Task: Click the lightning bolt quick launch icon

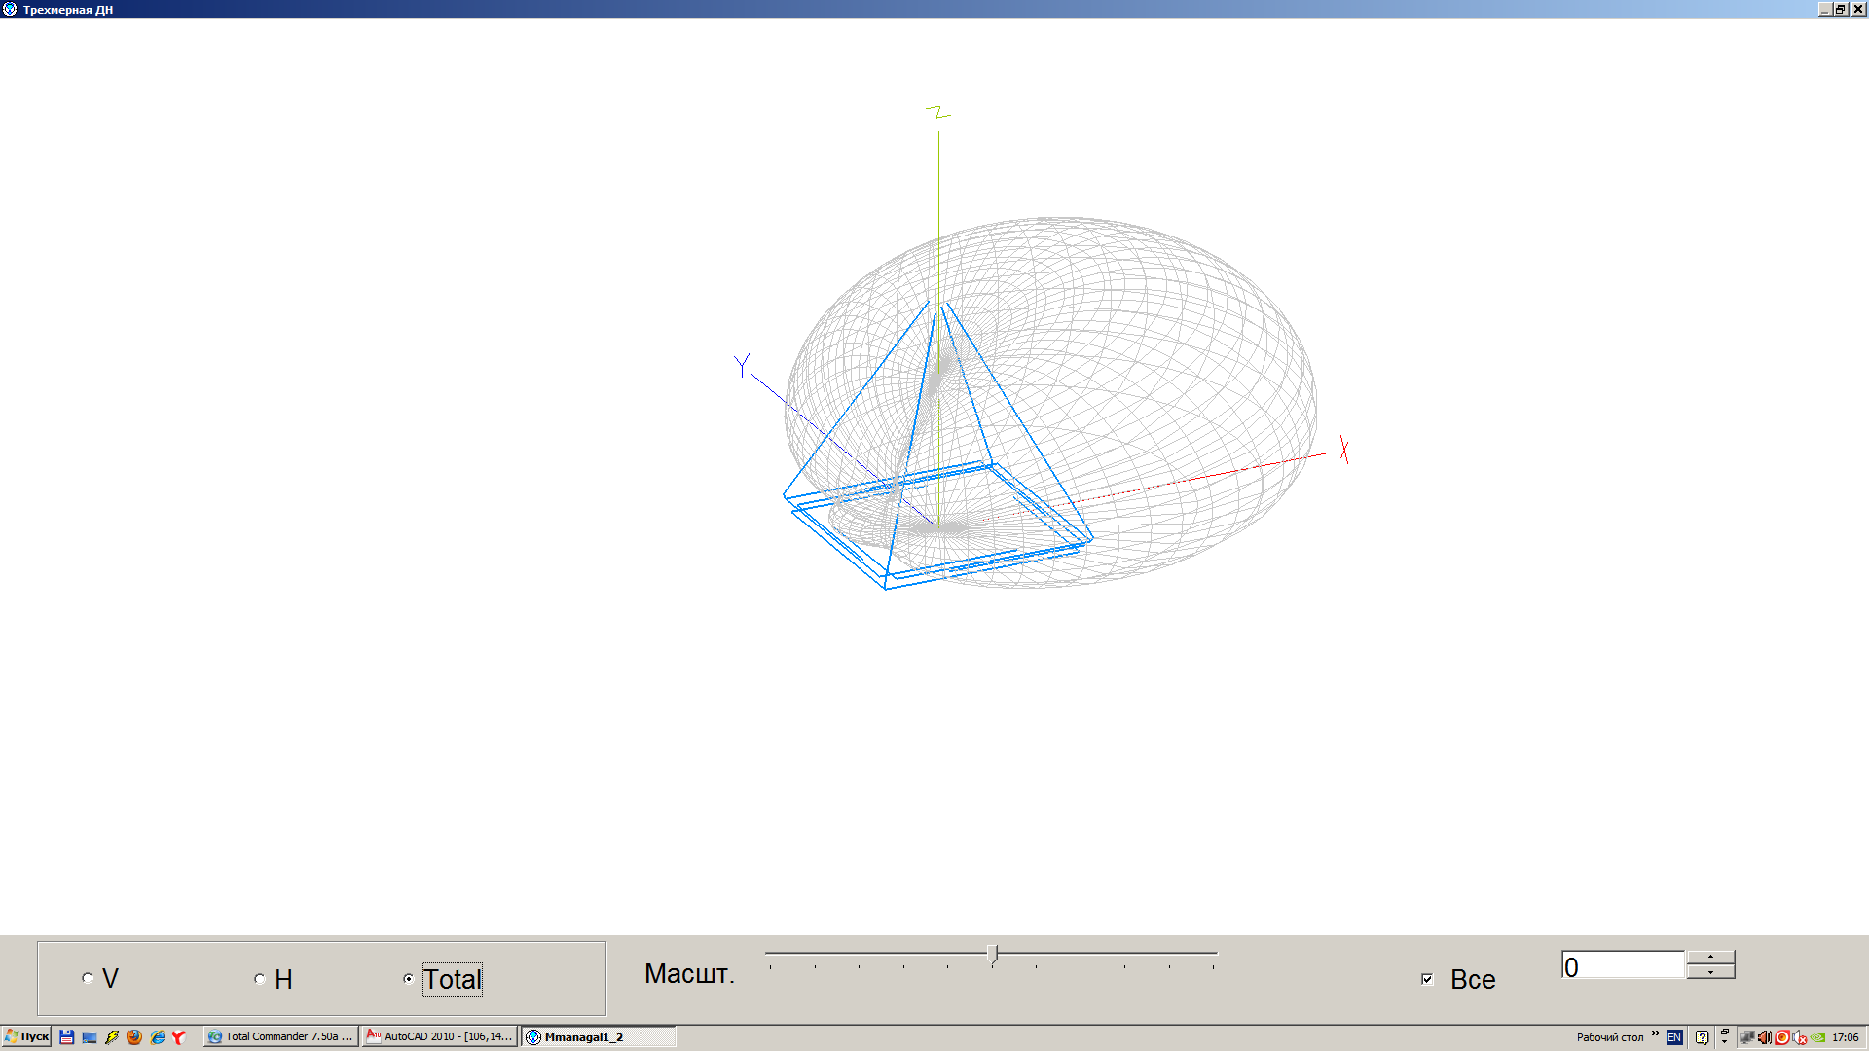Action: pos(112,1036)
